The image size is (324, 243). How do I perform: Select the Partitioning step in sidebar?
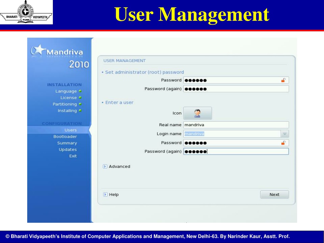pos(65,104)
